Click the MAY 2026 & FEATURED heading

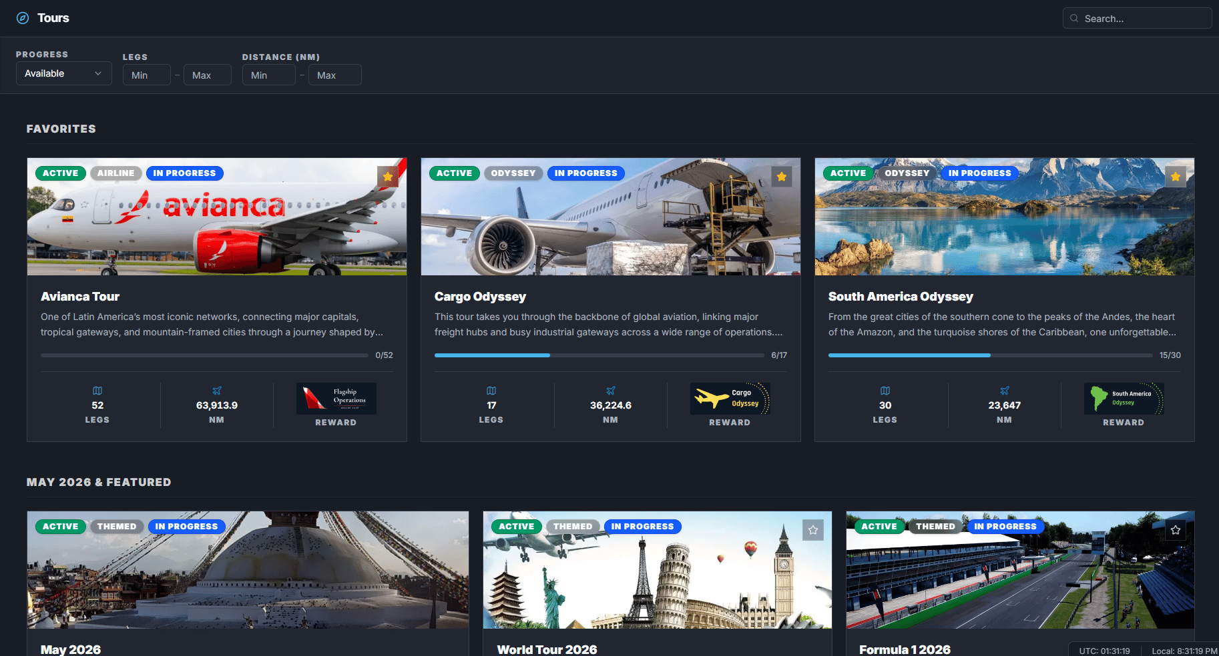pos(99,482)
